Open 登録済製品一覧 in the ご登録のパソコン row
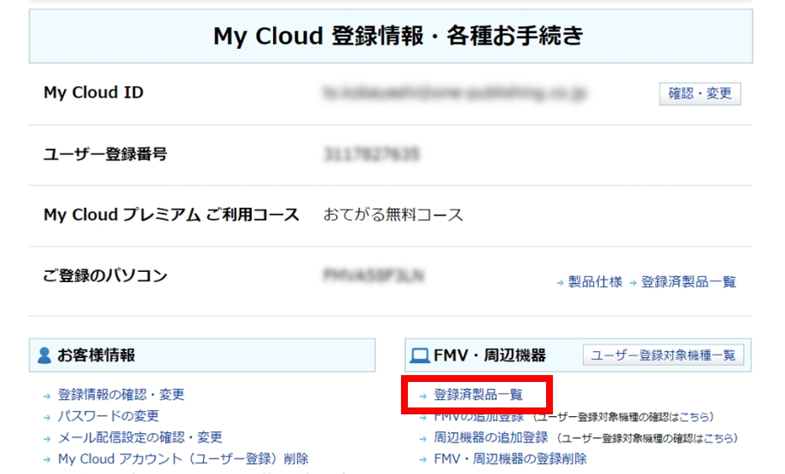 (x=688, y=282)
